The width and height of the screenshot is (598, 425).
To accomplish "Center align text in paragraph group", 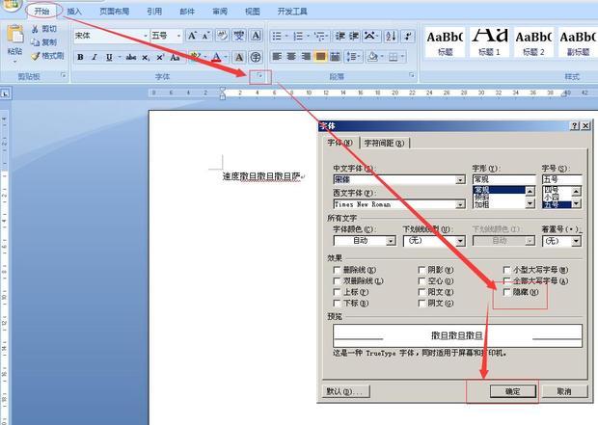I will pyautogui.click(x=291, y=57).
